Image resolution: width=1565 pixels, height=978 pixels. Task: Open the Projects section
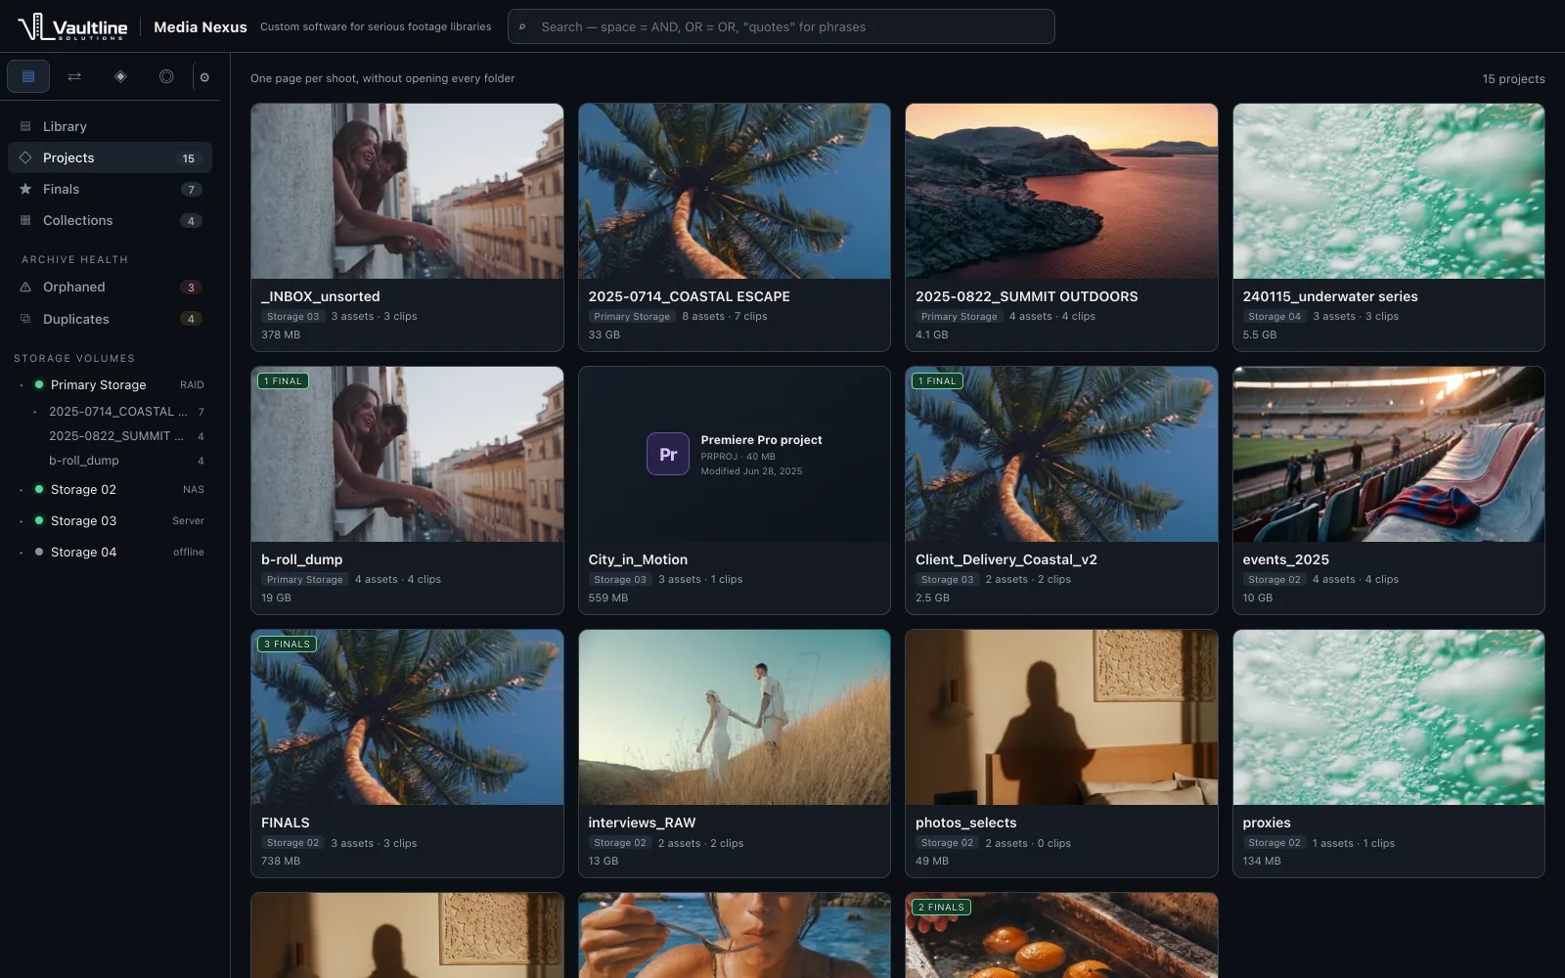point(110,157)
